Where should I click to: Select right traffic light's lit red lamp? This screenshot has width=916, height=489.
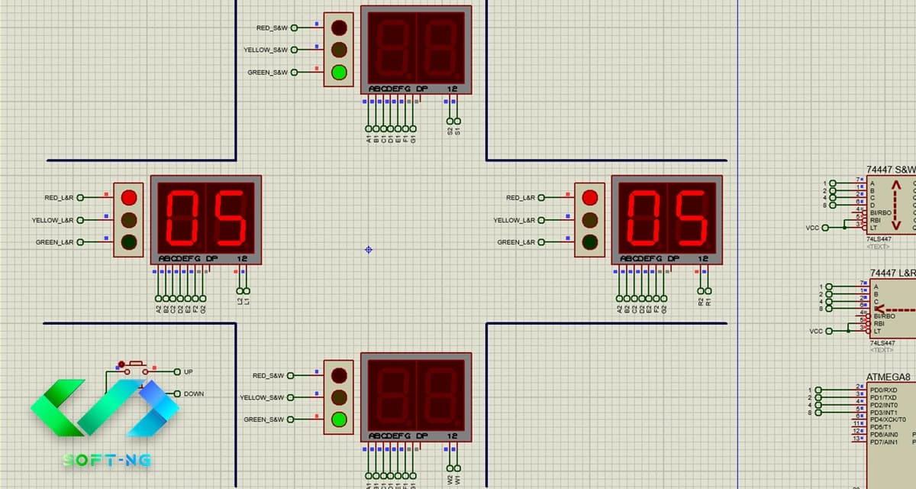point(589,198)
